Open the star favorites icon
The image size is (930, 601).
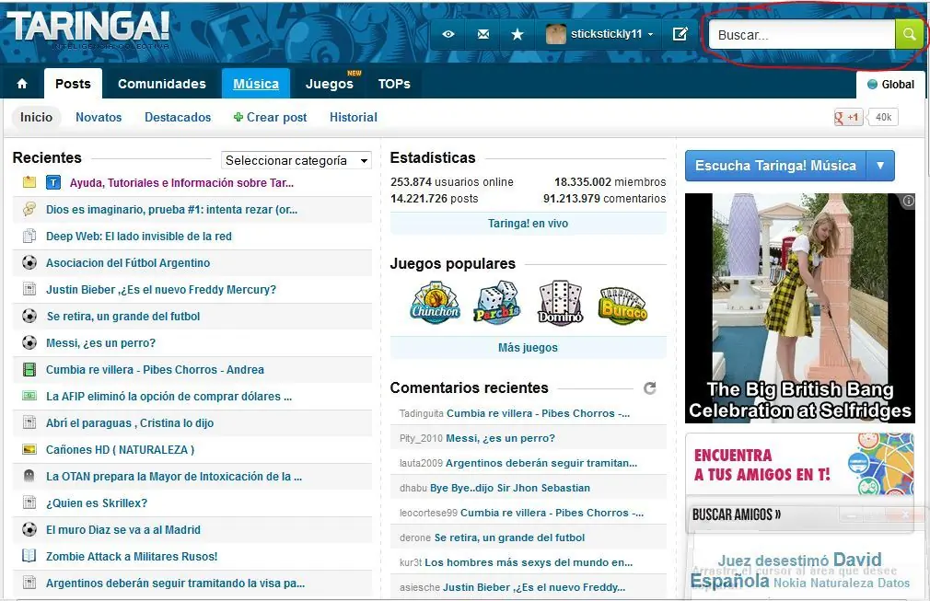point(517,34)
